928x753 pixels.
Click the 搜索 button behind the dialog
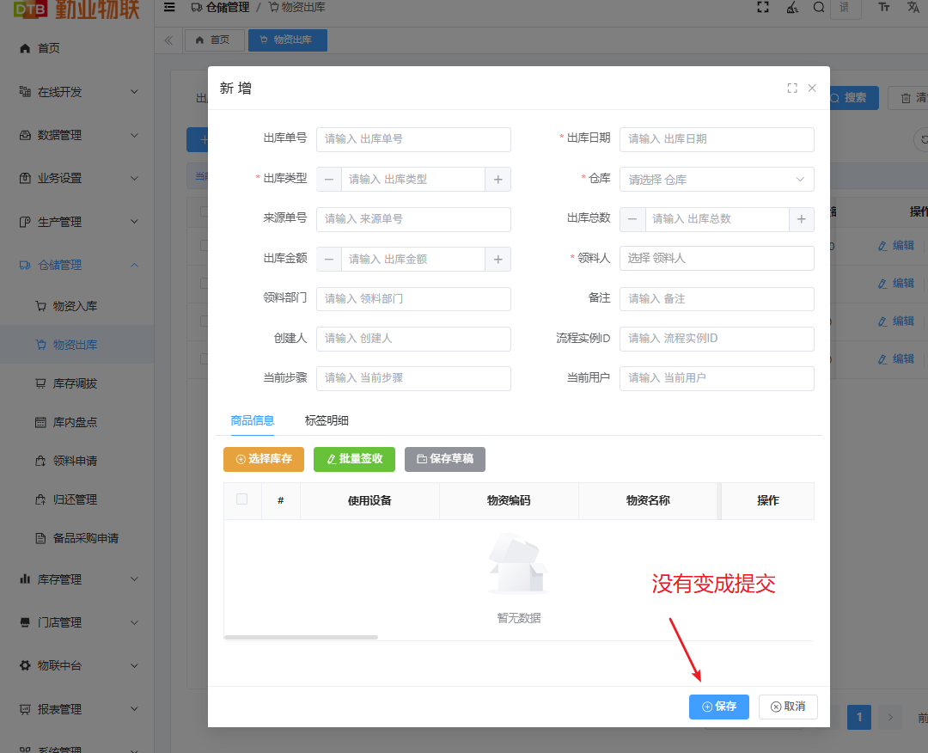854,98
